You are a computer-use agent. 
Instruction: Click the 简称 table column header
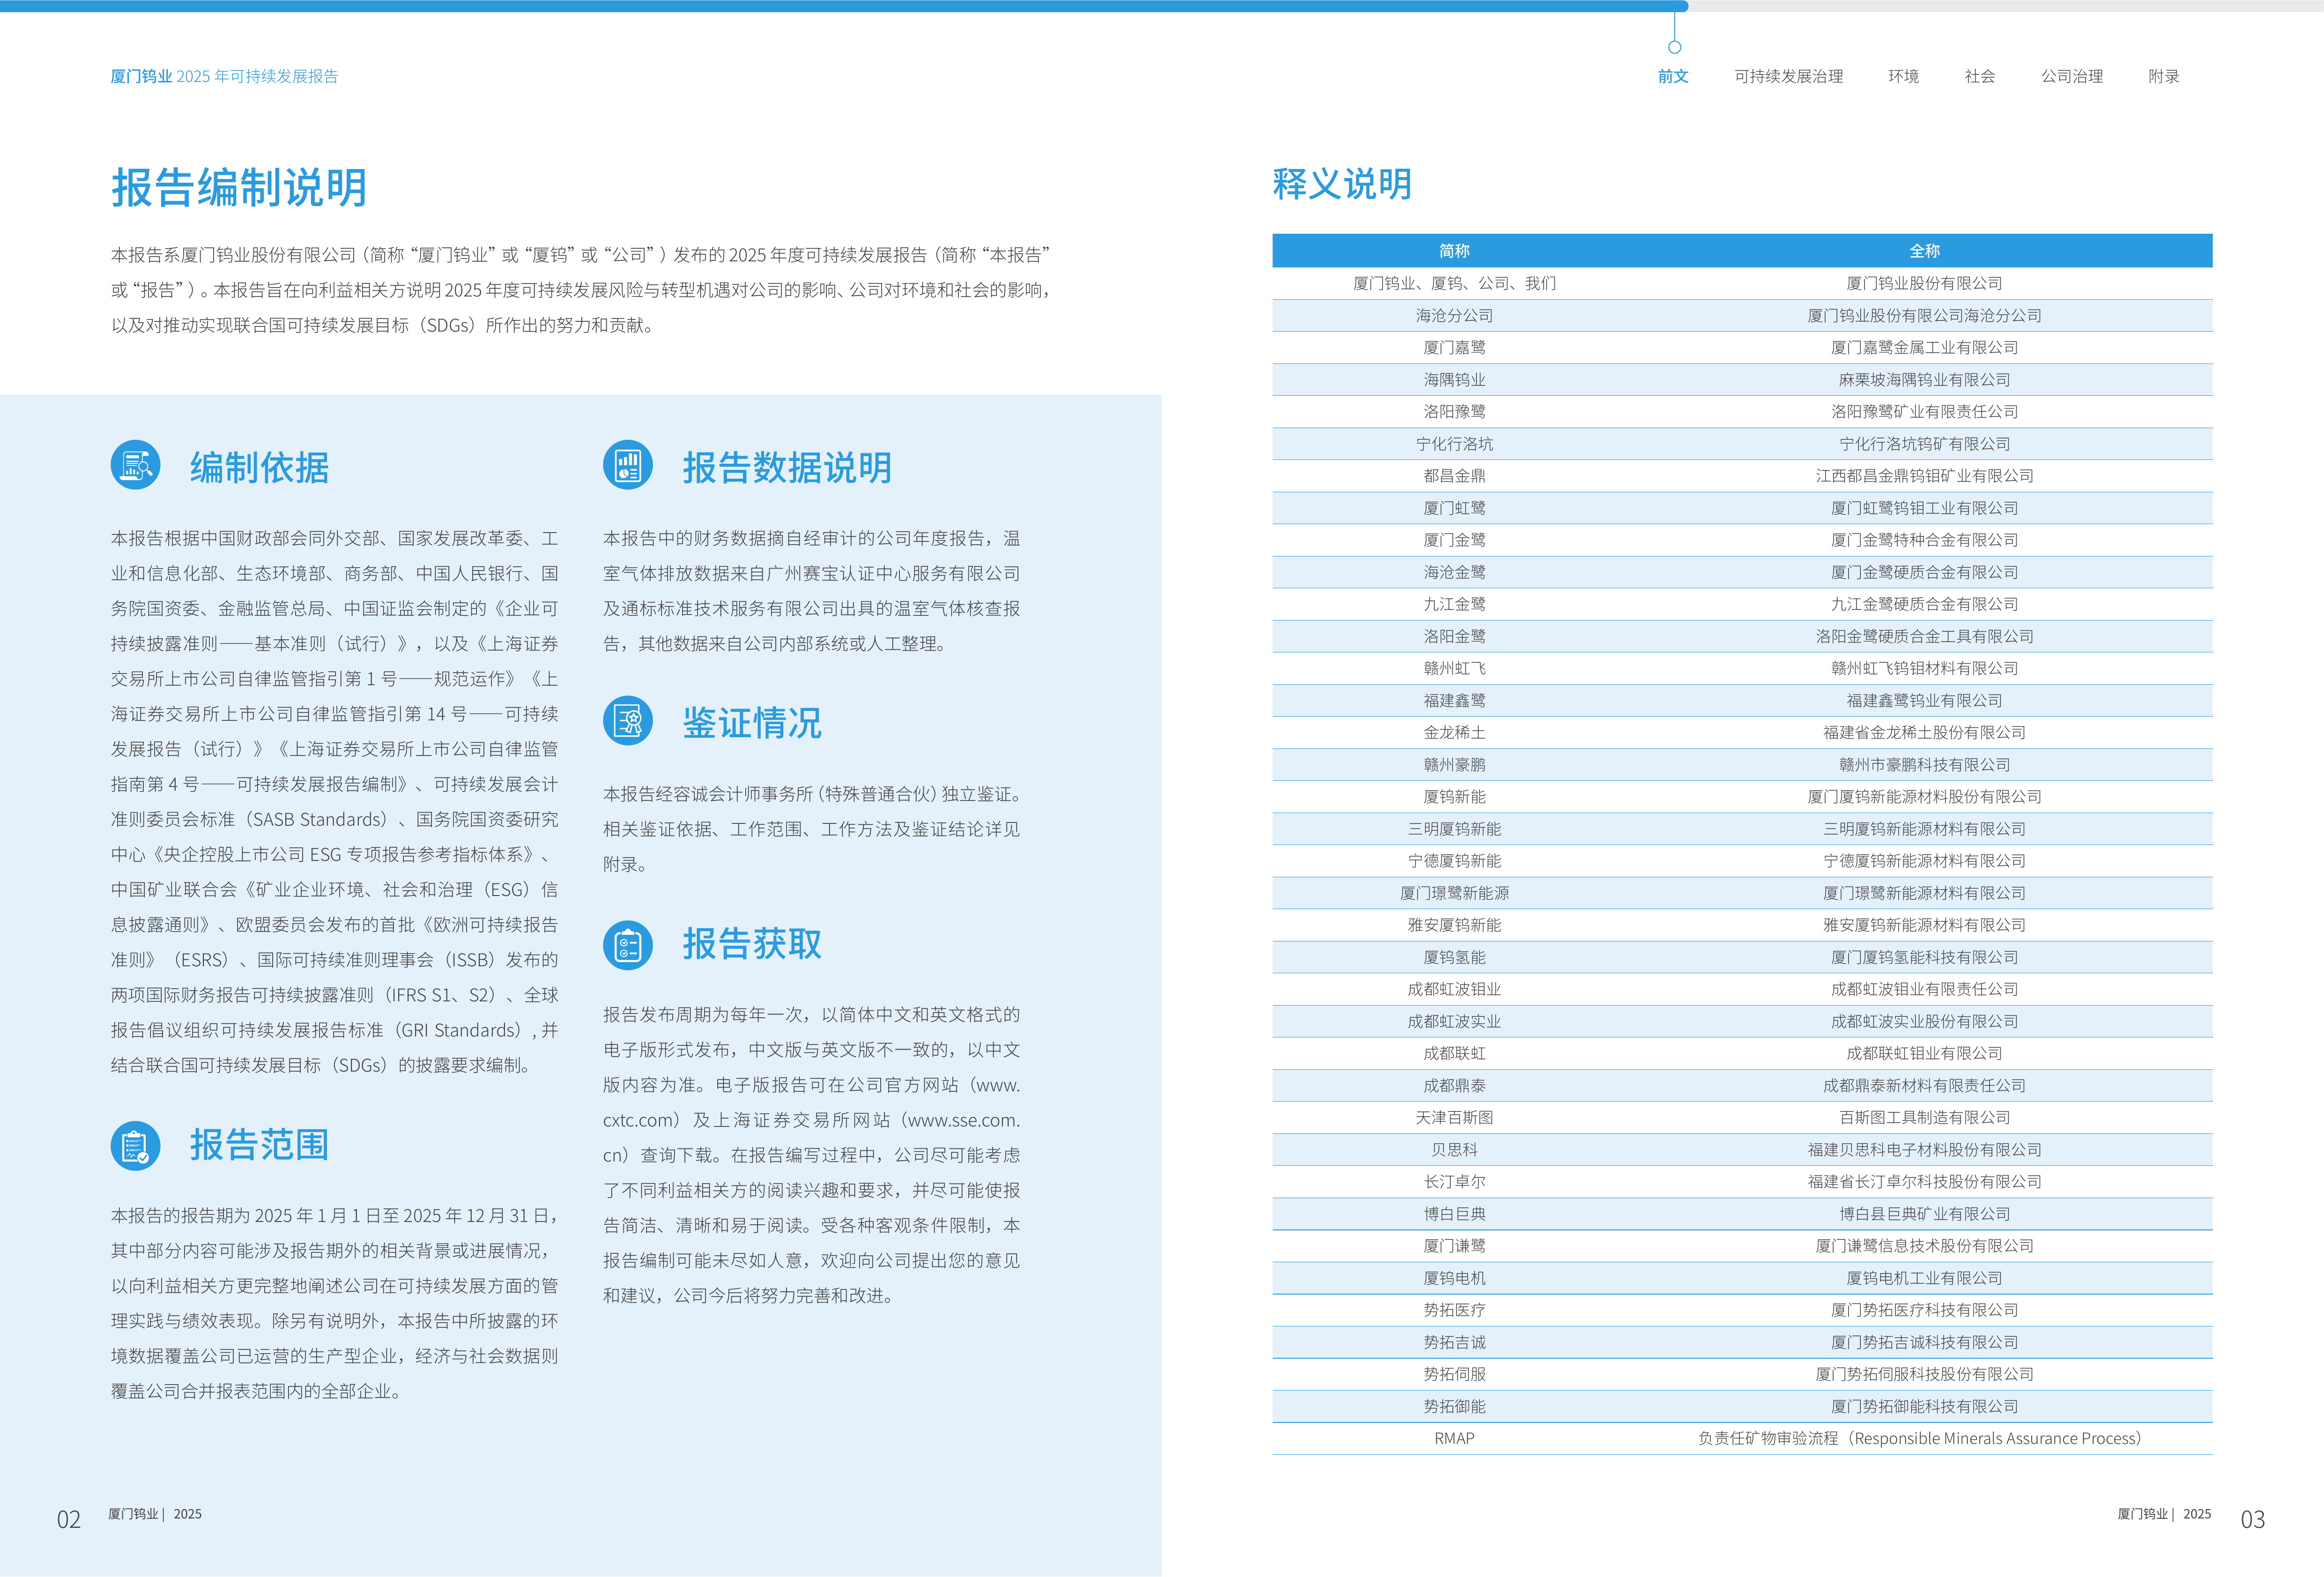pos(1454,251)
